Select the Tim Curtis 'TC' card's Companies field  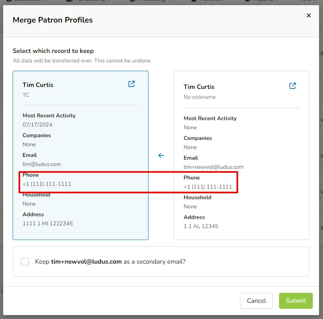point(37,140)
